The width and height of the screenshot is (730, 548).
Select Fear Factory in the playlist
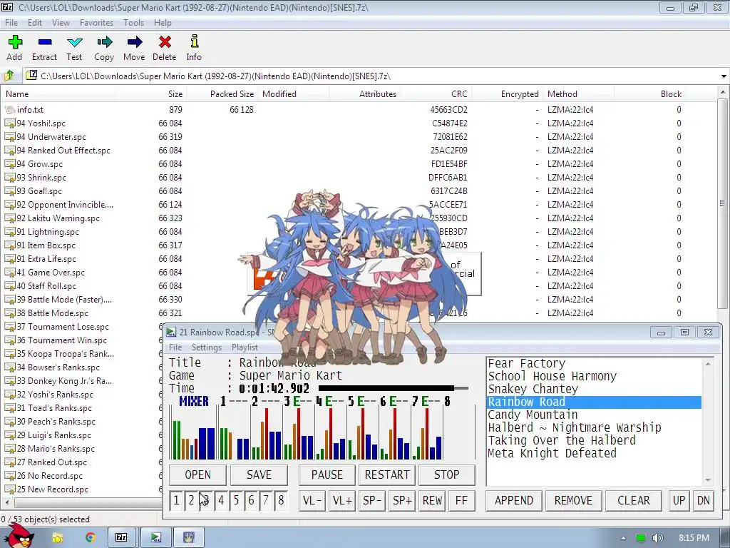tap(594, 363)
